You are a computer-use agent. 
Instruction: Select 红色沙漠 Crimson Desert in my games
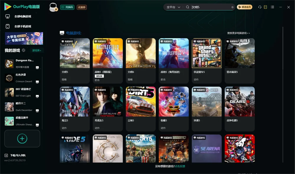pyautogui.click(x=22, y=78)
